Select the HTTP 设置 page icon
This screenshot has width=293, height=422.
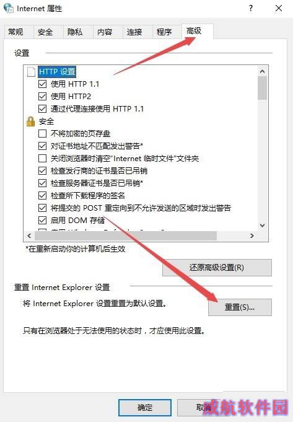(x=31, y=72)
